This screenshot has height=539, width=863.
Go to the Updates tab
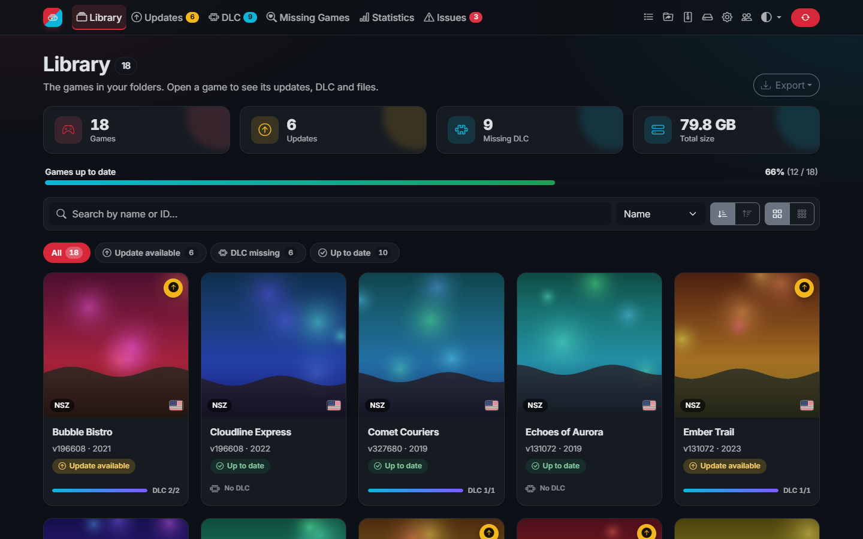(x=165, y=17)
